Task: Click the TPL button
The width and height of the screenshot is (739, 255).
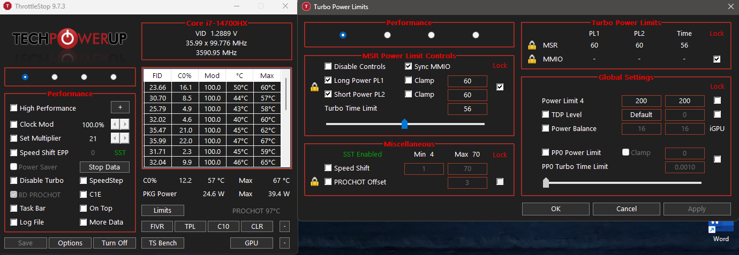Action: [x=191, y=227]
